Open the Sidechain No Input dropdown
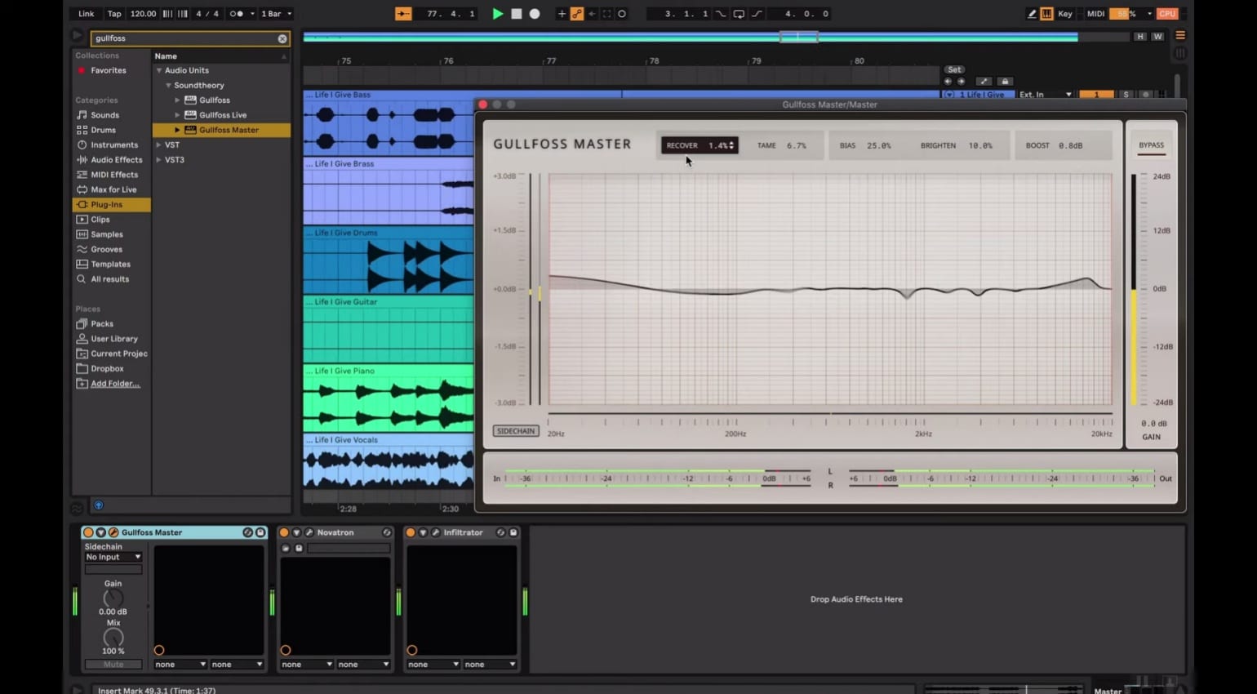The height and width of the screenshot is (694, 1257). tap(113, 557)
